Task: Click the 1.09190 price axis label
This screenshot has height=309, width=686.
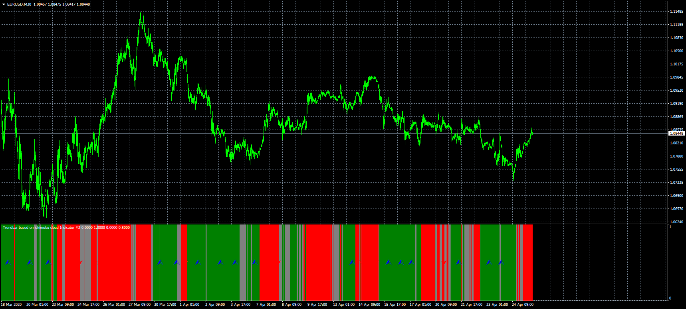Action: 676,104
